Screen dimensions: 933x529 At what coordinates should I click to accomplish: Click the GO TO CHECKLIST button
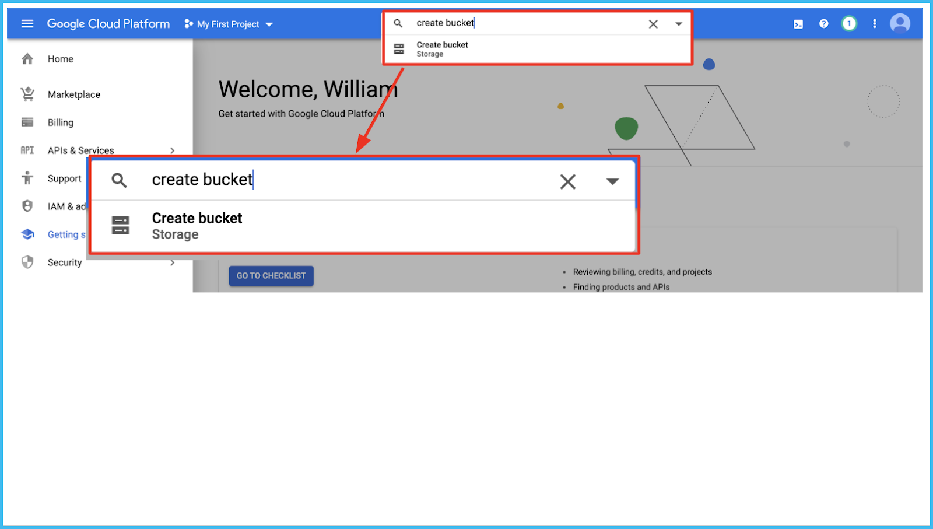271,276
